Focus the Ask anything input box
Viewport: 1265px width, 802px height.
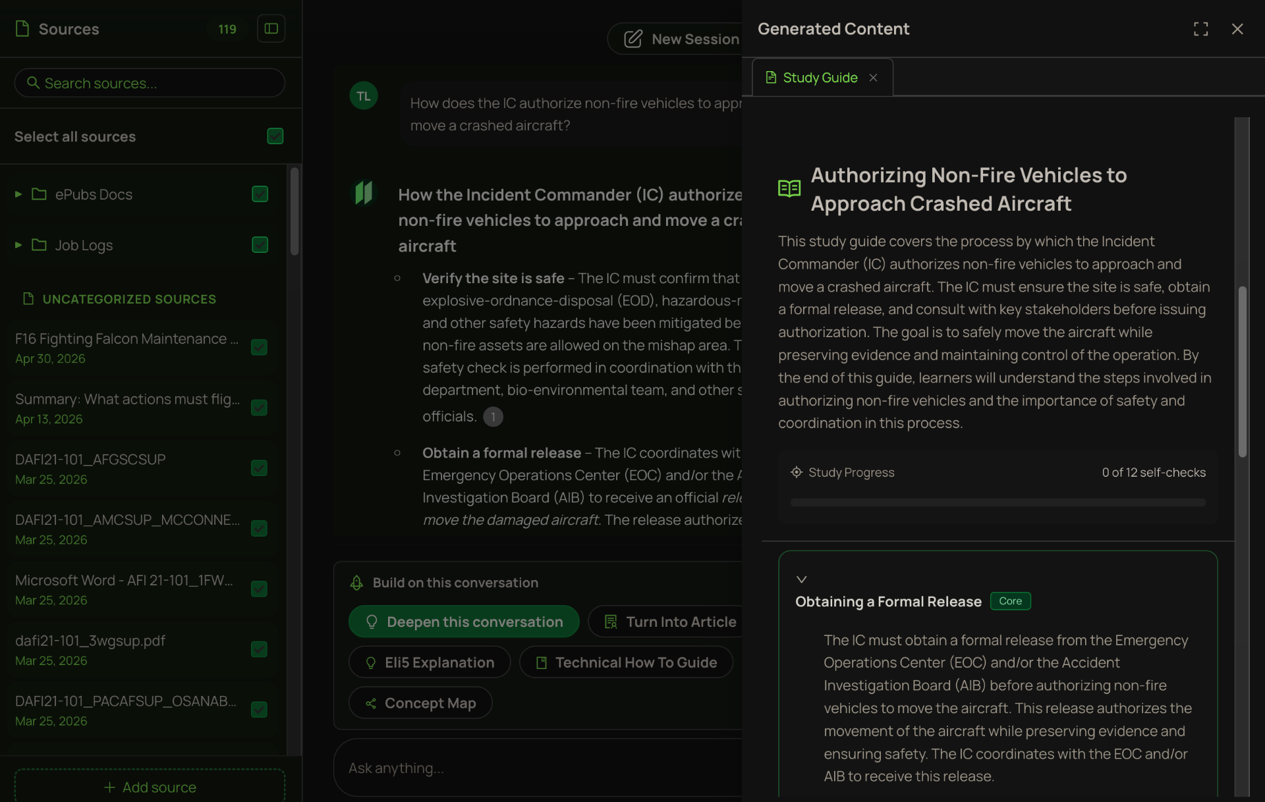(539, 768)
